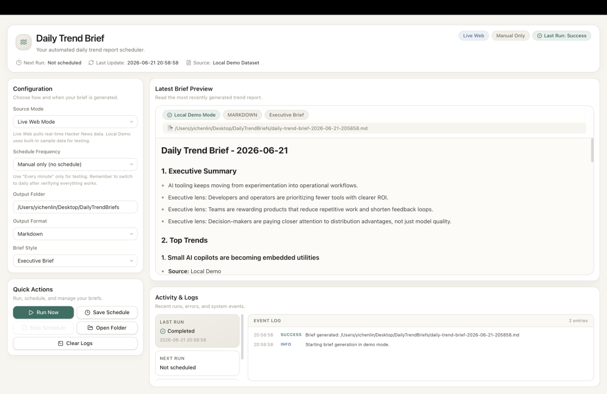Image resolution: width=607 pixels, height=394 pixels.
Task: Click the file icon before the brief path
Action: 170,128
